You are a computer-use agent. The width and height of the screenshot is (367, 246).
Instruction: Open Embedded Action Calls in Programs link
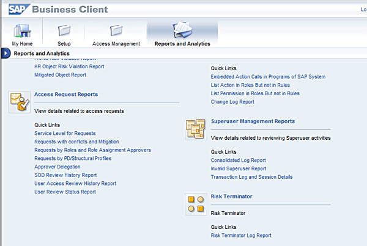(x=268, y=77)
